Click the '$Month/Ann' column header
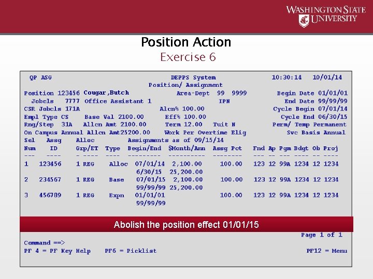The width and height of the screenshot is (373, 279). [x=187, y=148]
